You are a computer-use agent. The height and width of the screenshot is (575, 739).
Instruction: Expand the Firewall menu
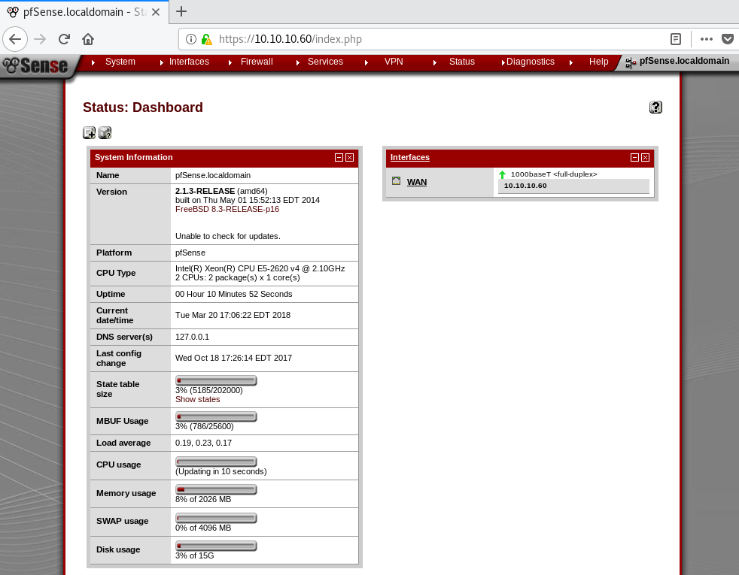257,62
